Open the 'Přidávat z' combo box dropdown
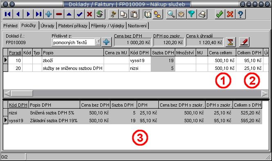This screenshot has width=272, height=161. coord(97,42)
